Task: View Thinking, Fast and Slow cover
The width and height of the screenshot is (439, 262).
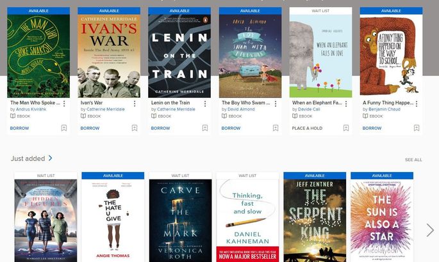Action: click(247, 220)
